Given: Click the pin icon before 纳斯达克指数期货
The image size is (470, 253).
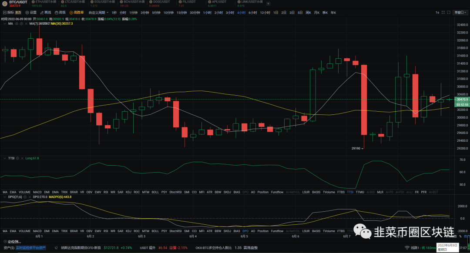Looking at the screenshot, I should coord(56,248).
